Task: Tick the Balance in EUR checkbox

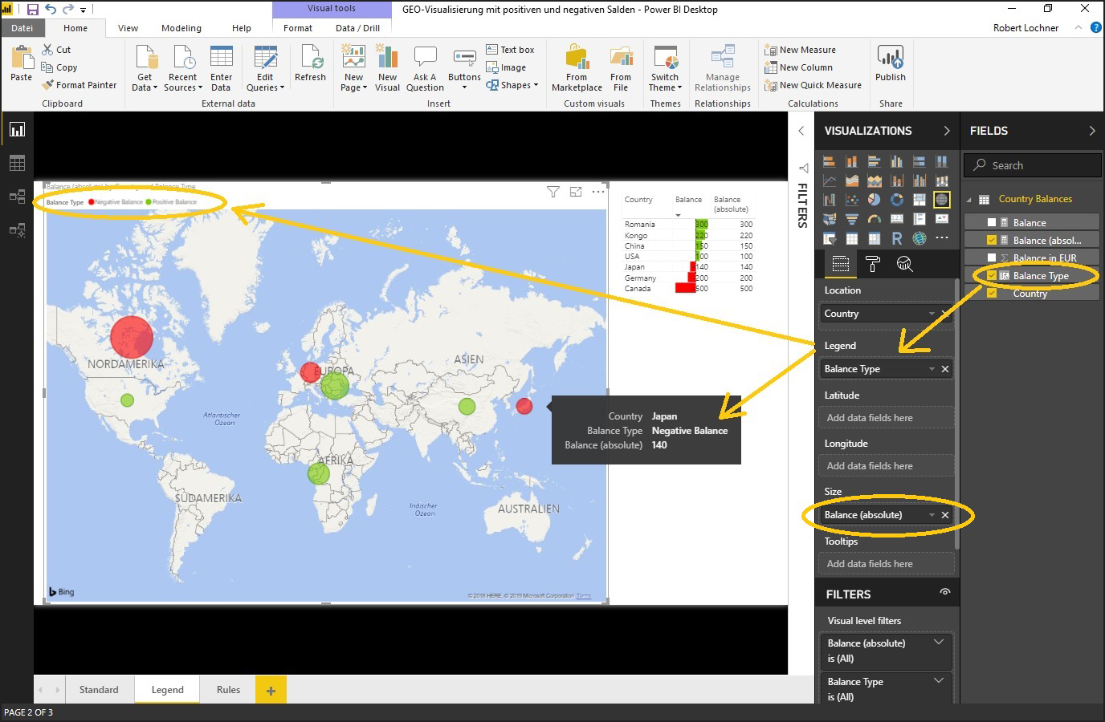Action: [992, 258]
